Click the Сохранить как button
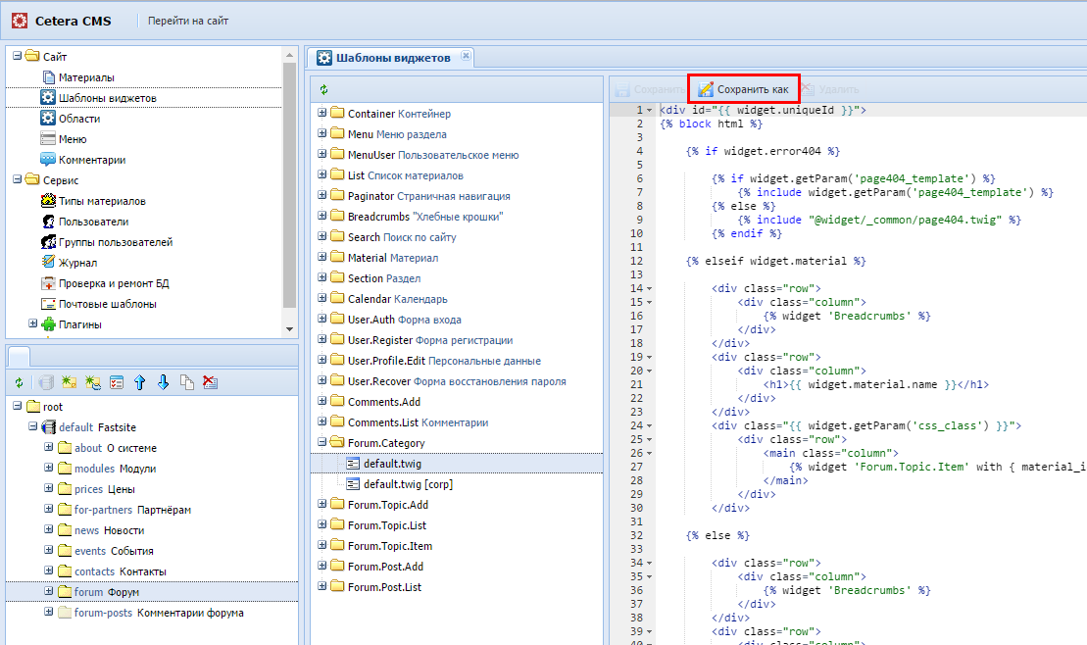Viewport: 1087px width, 645px height. [744, 89]
